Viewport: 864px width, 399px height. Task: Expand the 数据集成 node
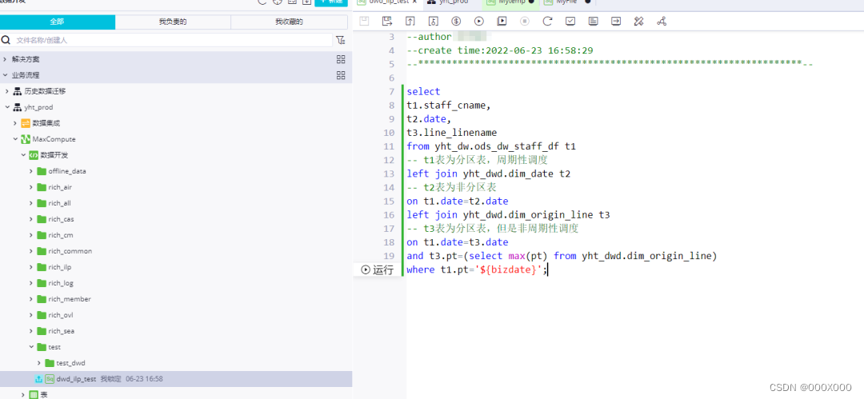point(15,123)
